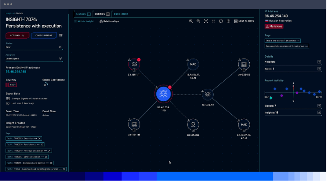Click the Close Insight button
This screenshot has height=181, width=330.
pos(44,35)
